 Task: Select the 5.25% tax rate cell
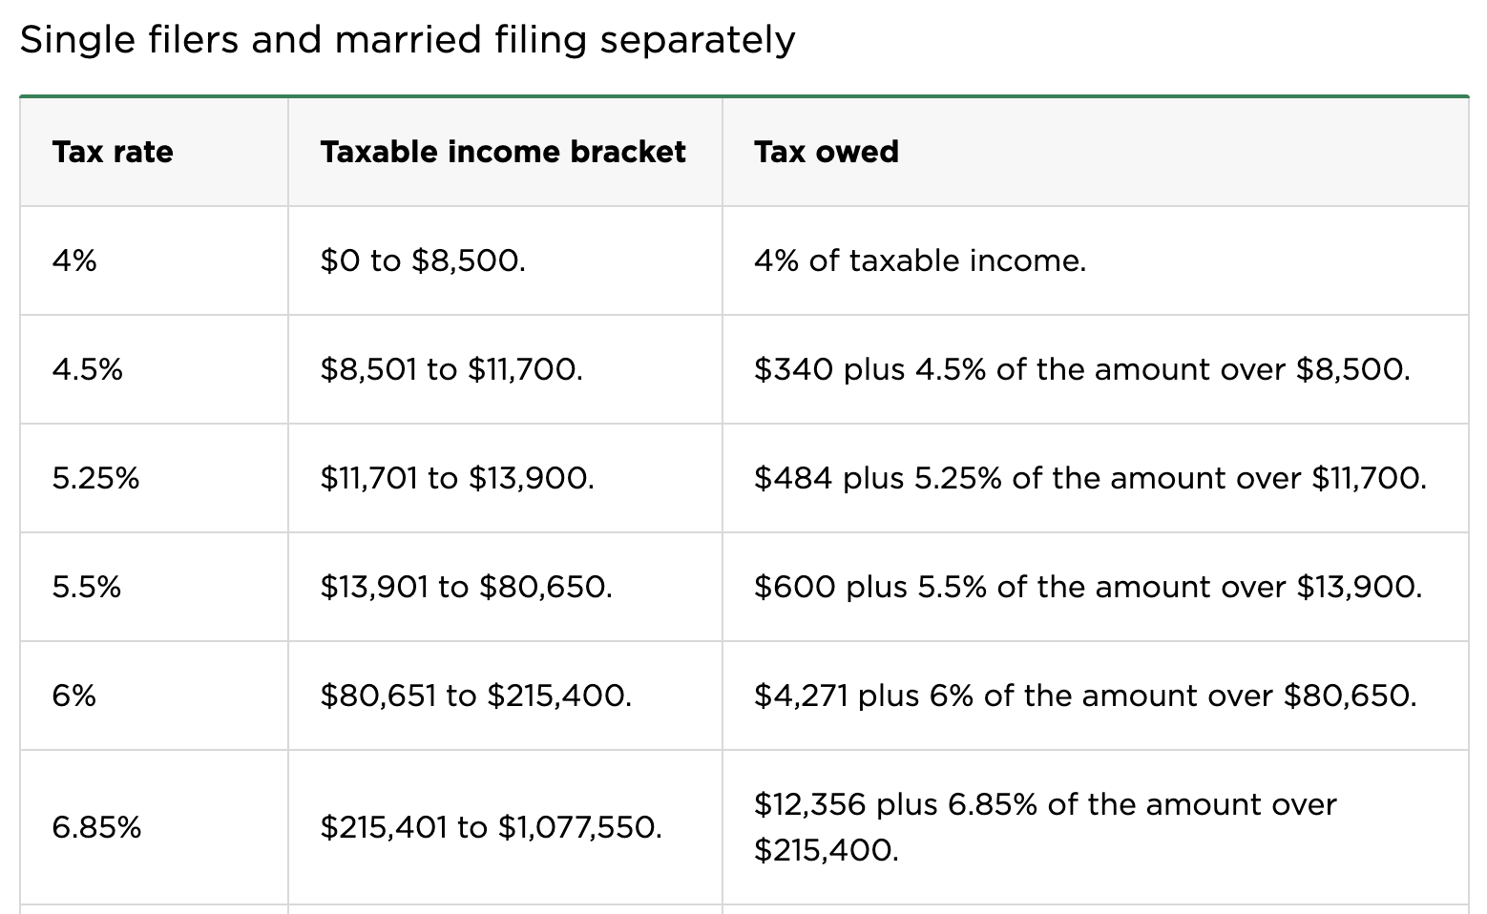(96, 478)
